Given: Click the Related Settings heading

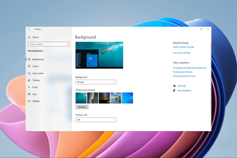Looking at the screenshot, I should click(181, 43).
